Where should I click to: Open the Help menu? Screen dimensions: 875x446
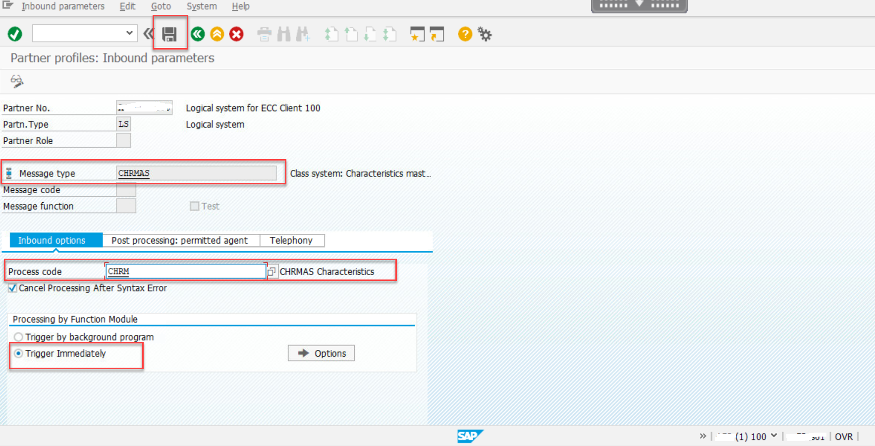click(241, 6)
